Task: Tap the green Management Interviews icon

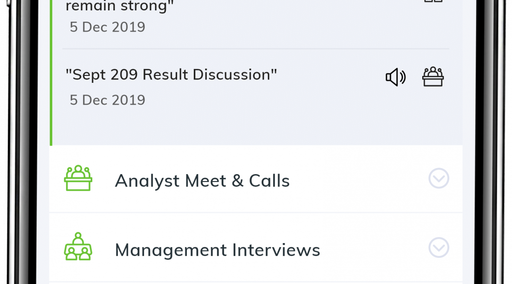Action: tap(78, 247)
